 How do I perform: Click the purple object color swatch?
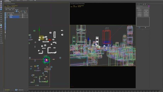click(149, 6)
